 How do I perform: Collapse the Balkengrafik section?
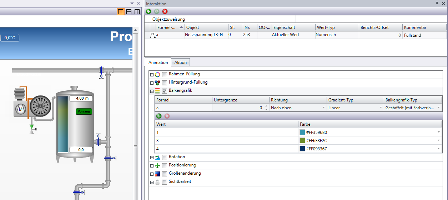pyautogui.click(x=152, y=91)
